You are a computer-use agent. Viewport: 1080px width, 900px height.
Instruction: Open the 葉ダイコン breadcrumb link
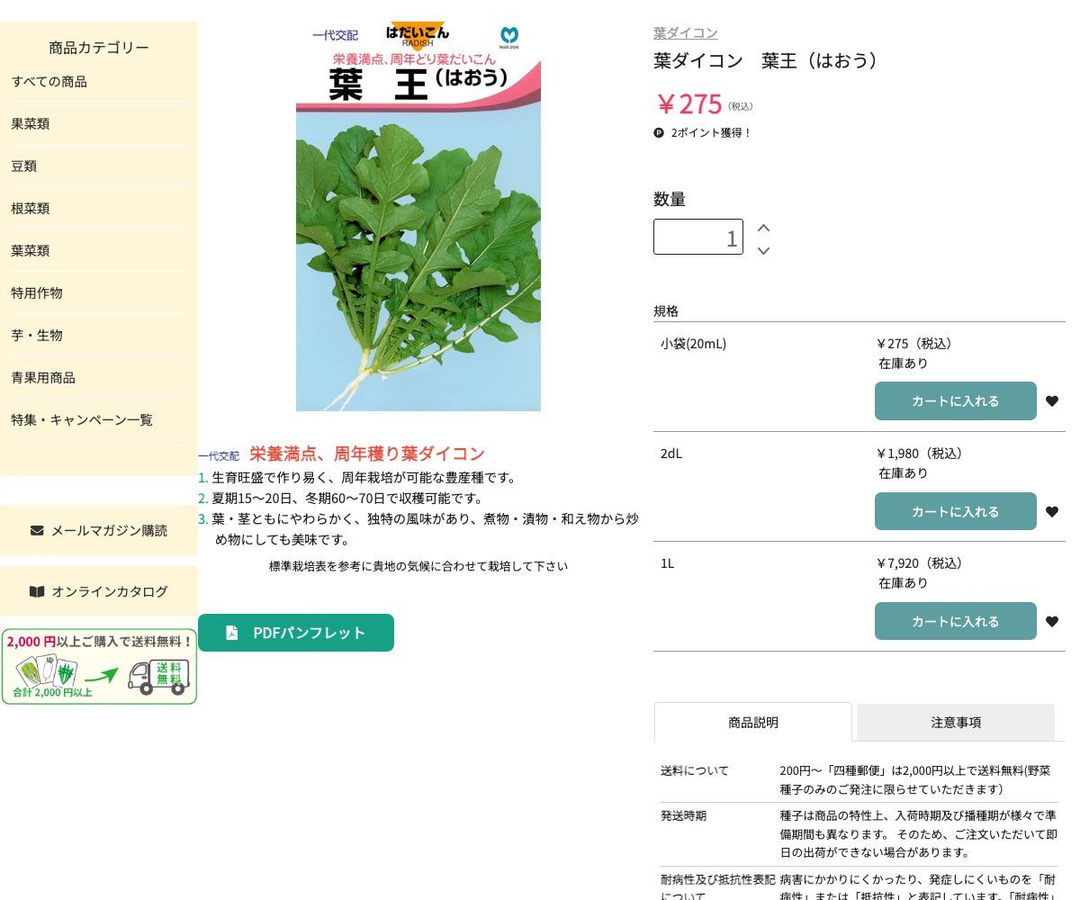click(x=685, y=32)
